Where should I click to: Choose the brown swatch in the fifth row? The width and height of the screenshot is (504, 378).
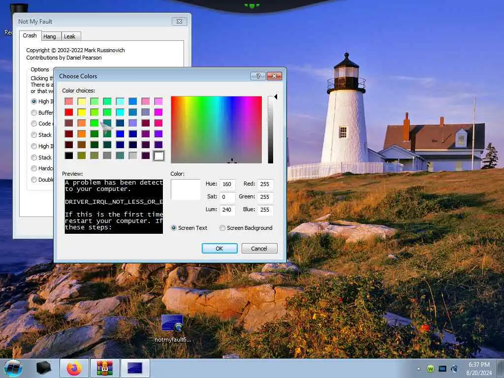[82, 145]
